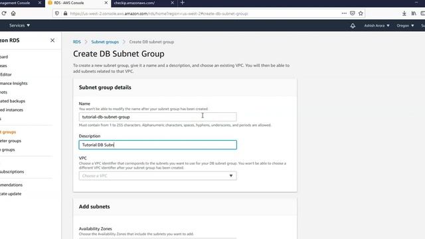This screenshot has width=425, height=239.
Task: Open Certificate update in the sidebar
Action: 11,194
